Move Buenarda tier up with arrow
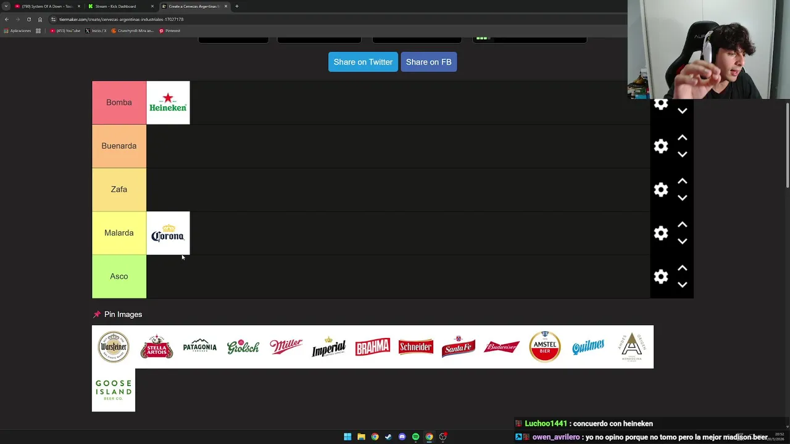Screen dimensions: 790x444 682,138
